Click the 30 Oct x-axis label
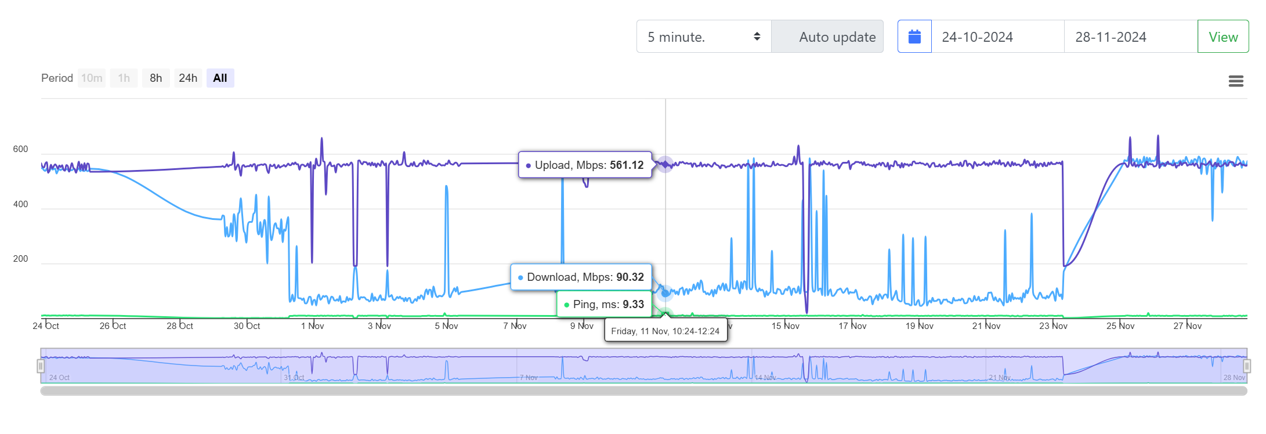1266x434 pixels. point(247,326)
